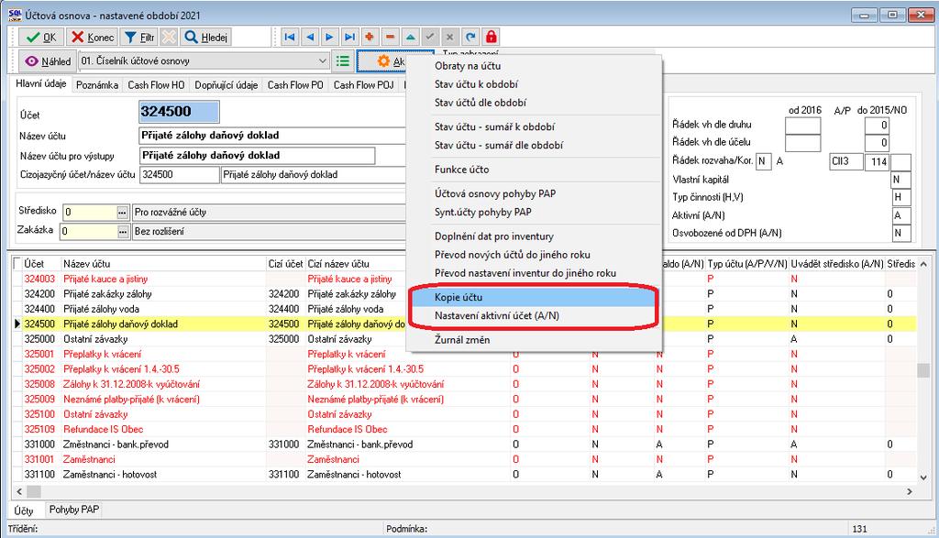The image size is (939, 538).
Task: Click the Typ činnosti (H,V) field
Action: (901, 197)
